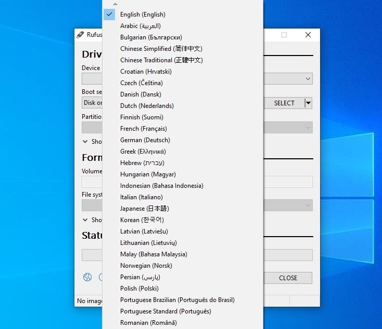This screenshot has width=382, height=329.
Task: Click the CLOSE button in Rufus
Action: coord(288,278)
